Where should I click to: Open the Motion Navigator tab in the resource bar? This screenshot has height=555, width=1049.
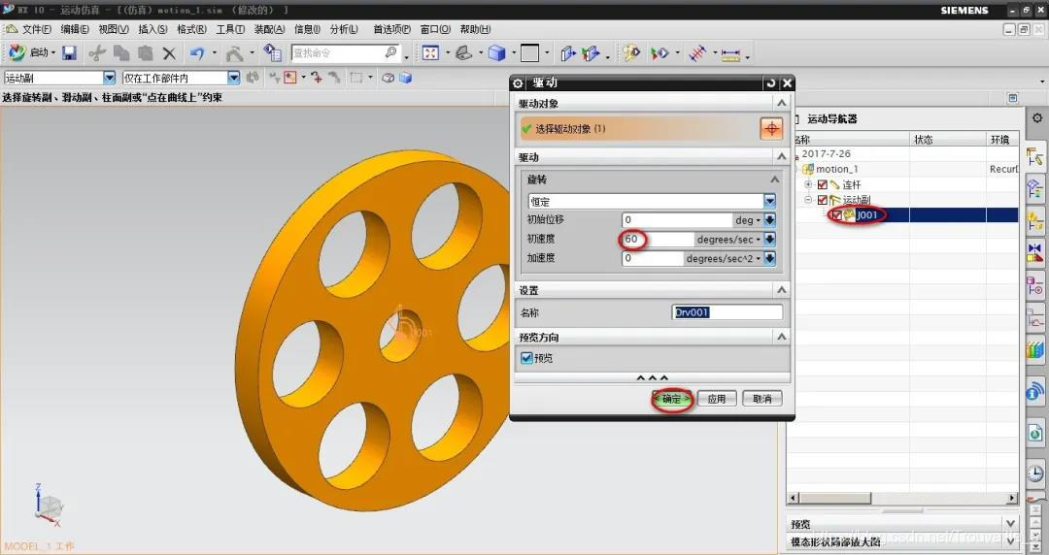click(1035, 158)
